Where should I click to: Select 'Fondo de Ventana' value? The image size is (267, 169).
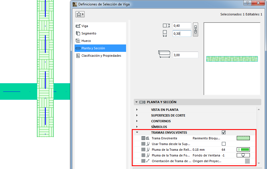[206, 155]
